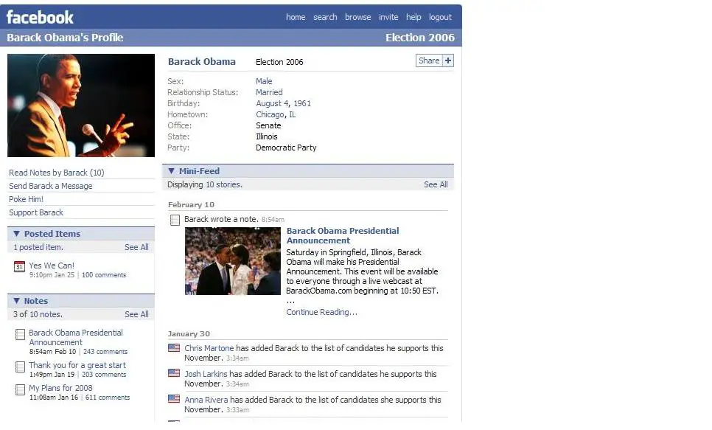Click Barack Obama's profile photo

click(x=81, y=105)
